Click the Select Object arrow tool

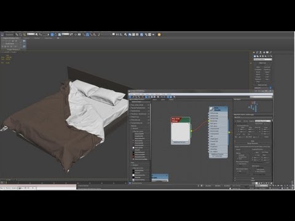click(37, 34)
